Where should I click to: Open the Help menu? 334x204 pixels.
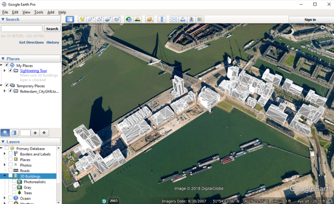click(62, 12)
